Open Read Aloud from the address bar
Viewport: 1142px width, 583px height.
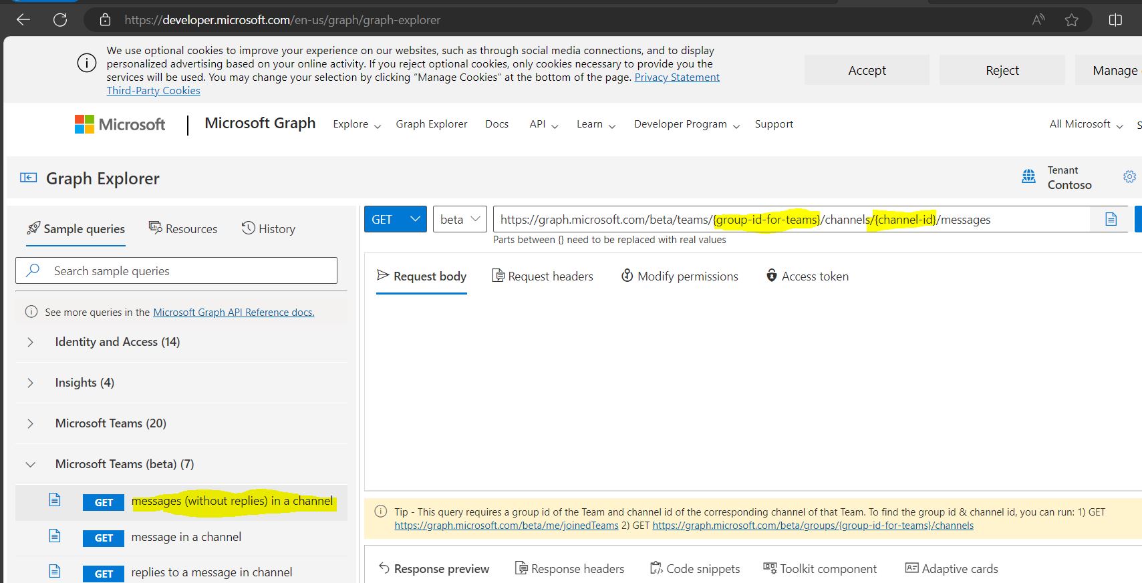[1038, 20]
